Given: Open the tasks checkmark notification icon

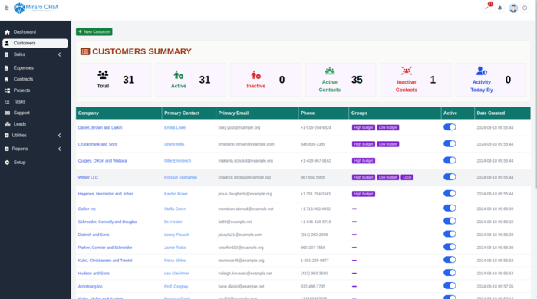Looking at the screenshot, I should pyautogui.click(x=486, y=8).
